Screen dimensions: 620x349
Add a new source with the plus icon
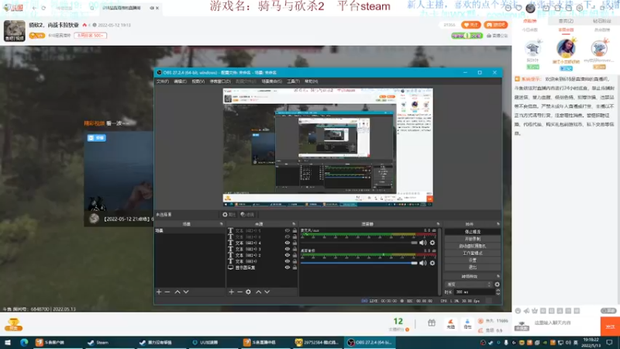[231, 292]
